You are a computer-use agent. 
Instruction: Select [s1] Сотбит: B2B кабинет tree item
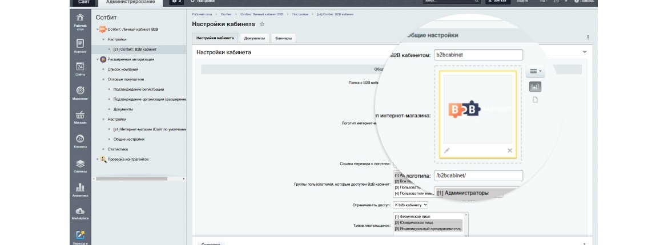pyautogui.click(x=135, y=50)
